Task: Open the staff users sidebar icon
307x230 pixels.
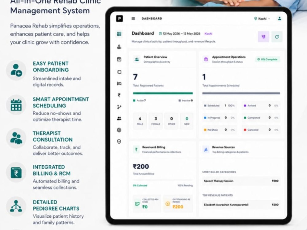Action: 119,118
